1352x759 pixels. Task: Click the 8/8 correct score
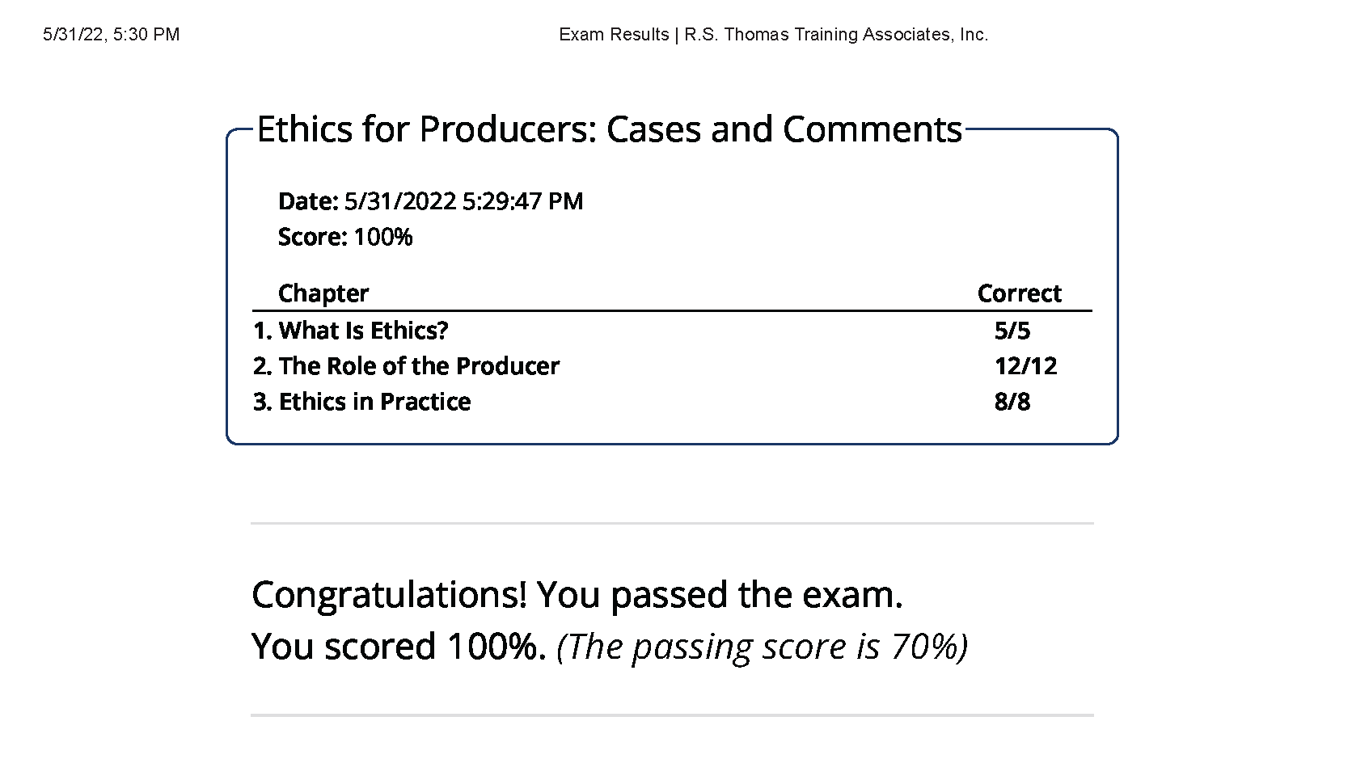click(x=1012, y=402)
